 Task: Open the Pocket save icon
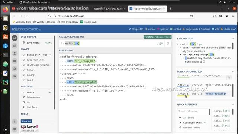tap(214, 16)
